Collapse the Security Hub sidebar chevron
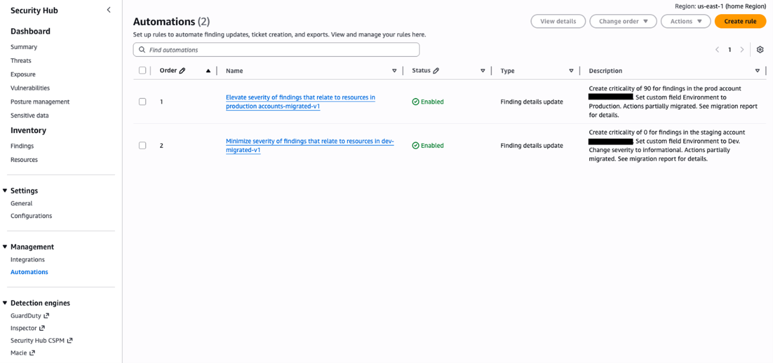The width and height of the screenshot is (773, 363). tap(108, 9)
